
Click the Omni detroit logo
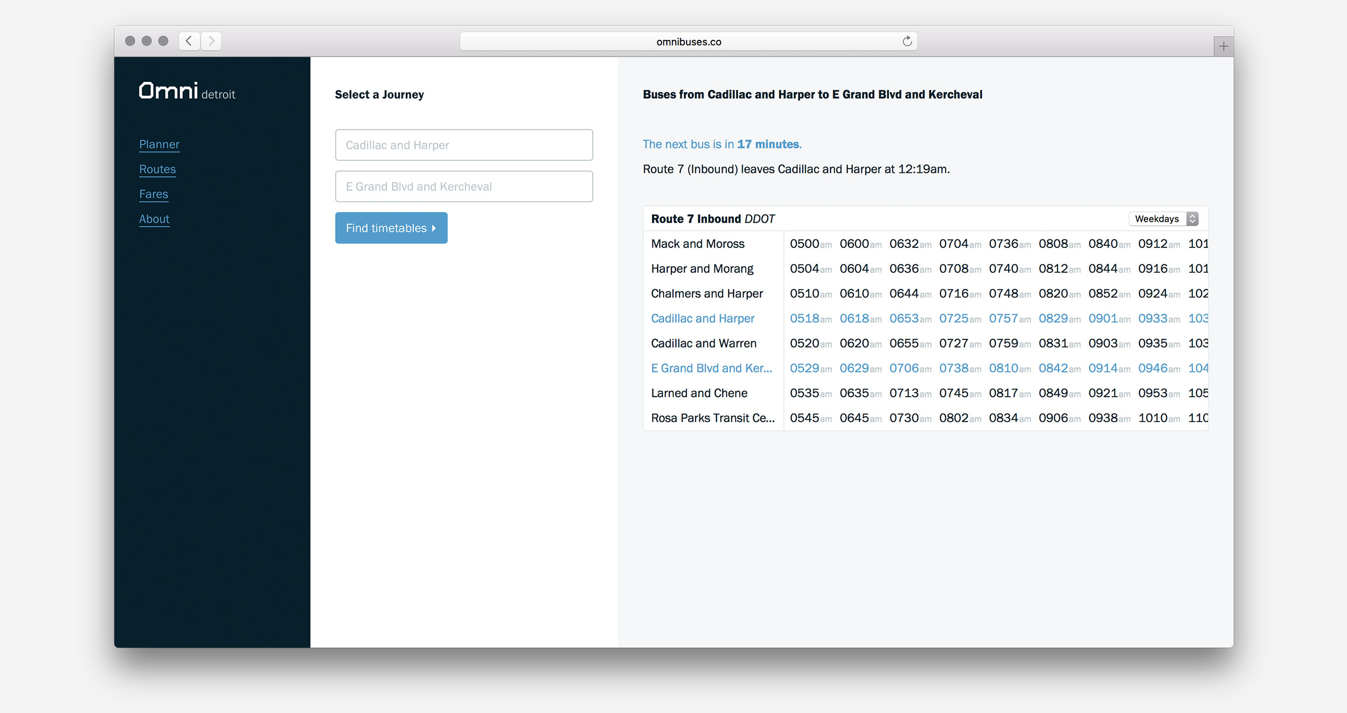186,91
